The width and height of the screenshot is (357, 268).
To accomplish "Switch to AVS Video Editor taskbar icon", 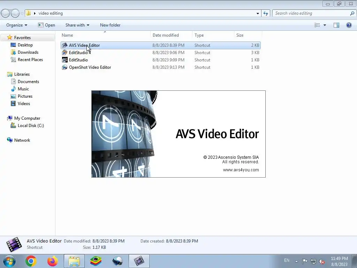I will [x=139, y=261].
